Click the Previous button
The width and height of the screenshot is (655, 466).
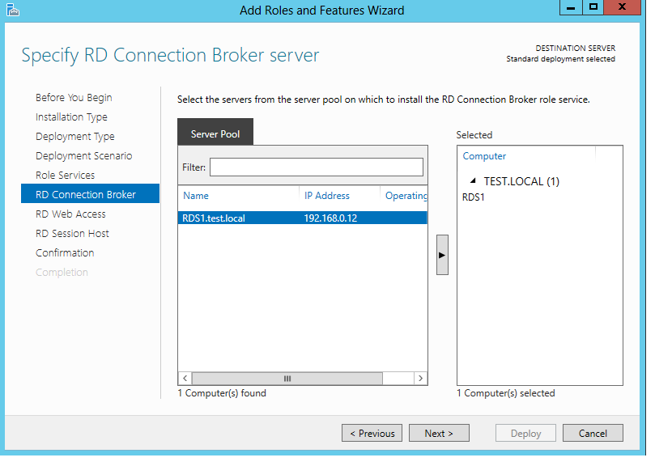372,433
